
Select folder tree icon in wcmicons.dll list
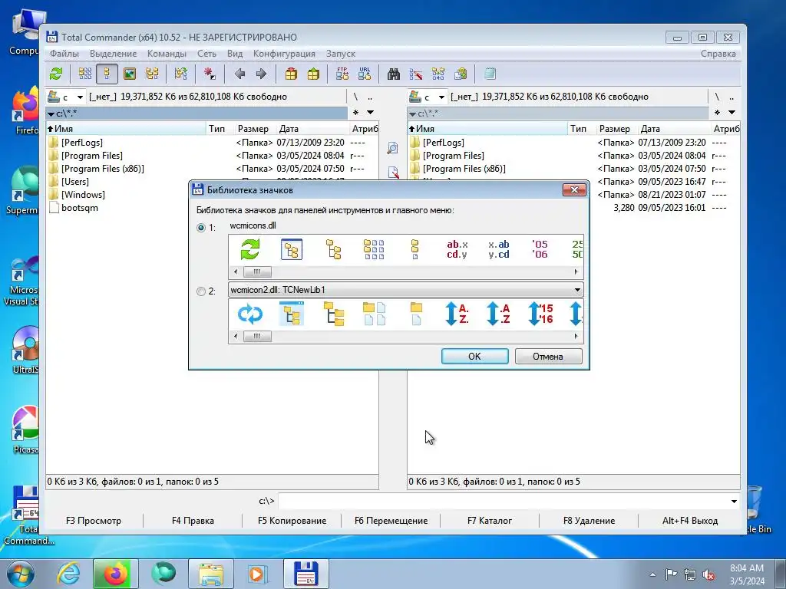(x=333, y=249)
